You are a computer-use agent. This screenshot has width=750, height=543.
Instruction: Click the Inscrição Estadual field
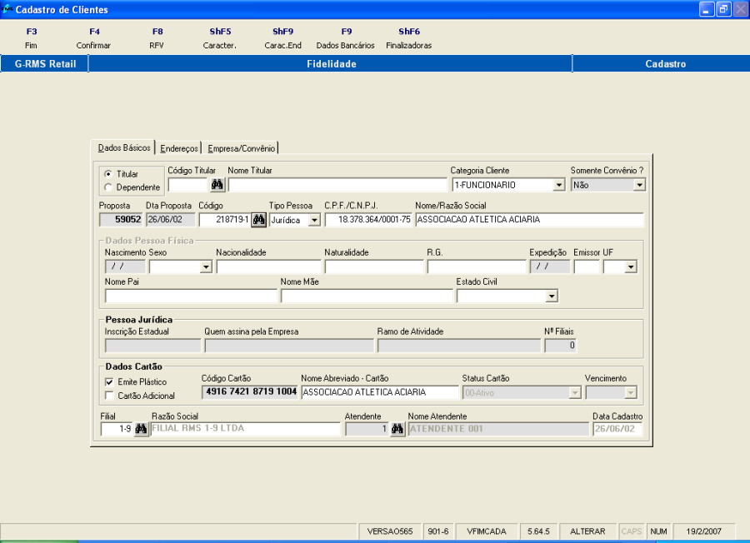pyautogui.click(x=153, y=346)
